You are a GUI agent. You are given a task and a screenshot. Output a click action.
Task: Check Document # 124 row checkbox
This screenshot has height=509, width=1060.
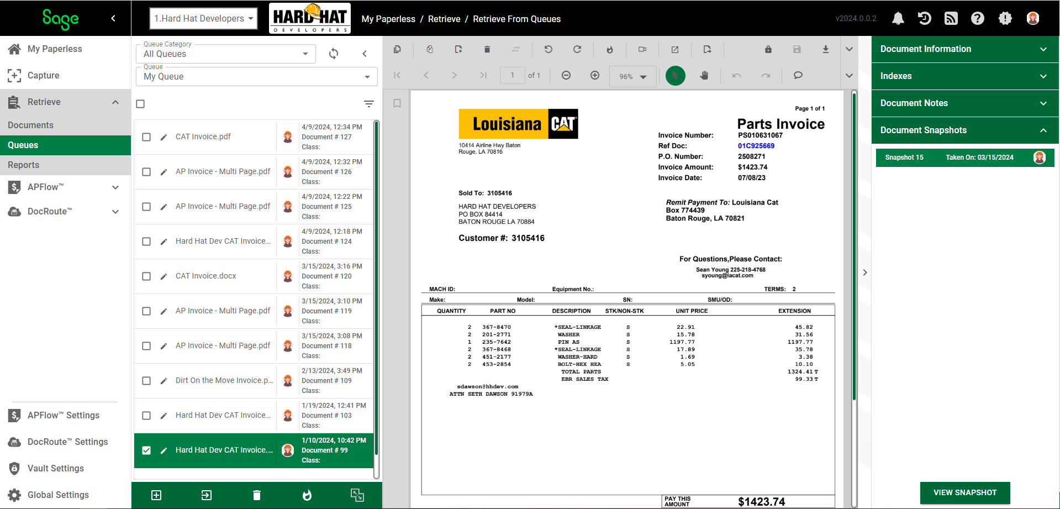point(146,242)
